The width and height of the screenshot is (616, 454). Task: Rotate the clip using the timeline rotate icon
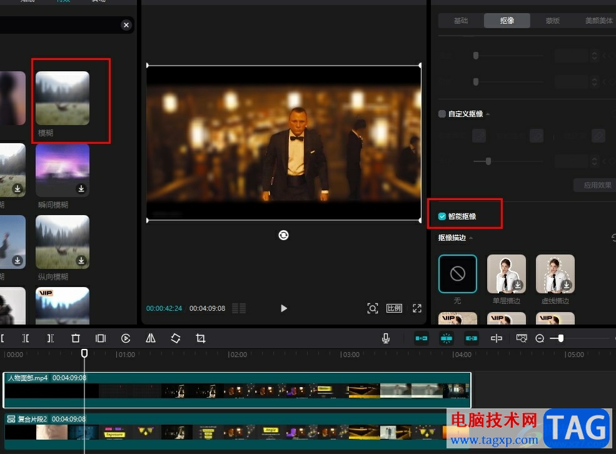click(176, 338)
